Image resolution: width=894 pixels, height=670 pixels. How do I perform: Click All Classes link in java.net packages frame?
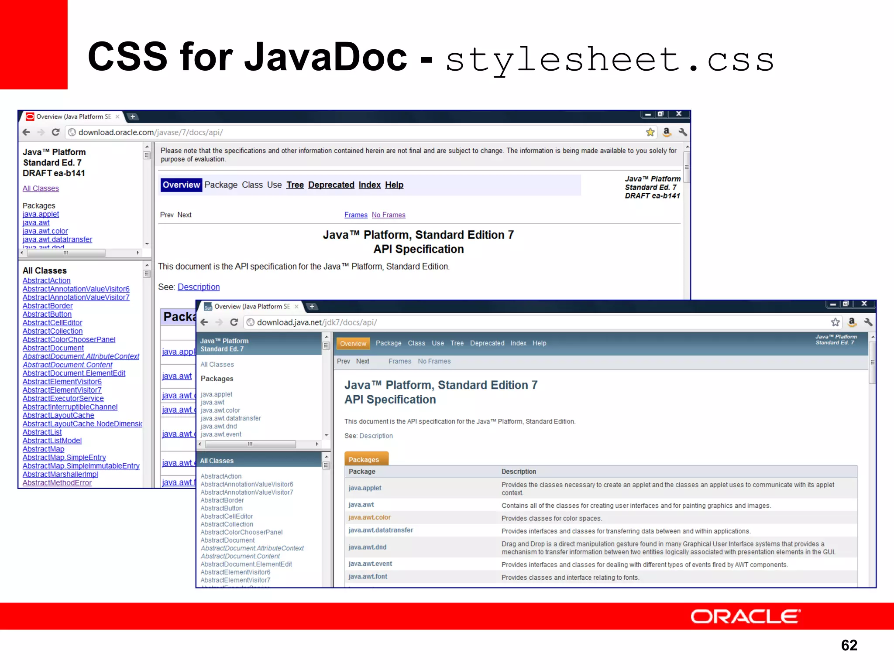(x=217, y=365)
